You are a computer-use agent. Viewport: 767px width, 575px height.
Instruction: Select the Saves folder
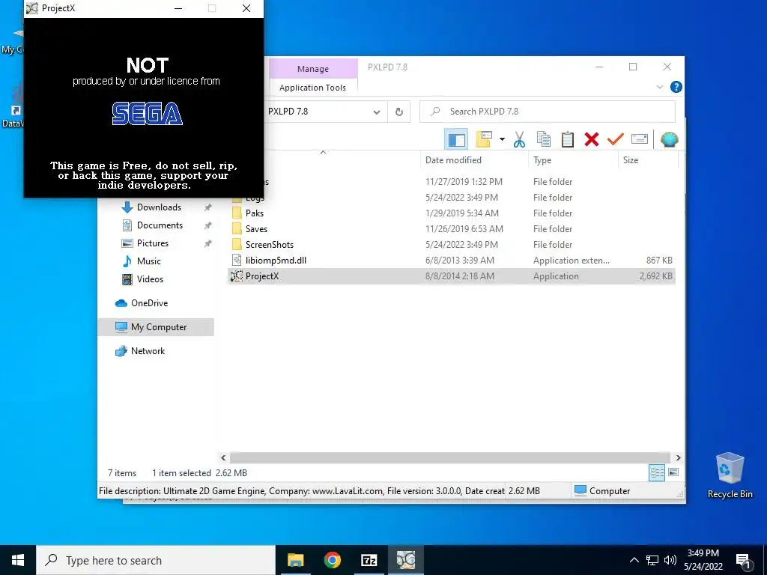pyautogui.click(x=256, y=229)
